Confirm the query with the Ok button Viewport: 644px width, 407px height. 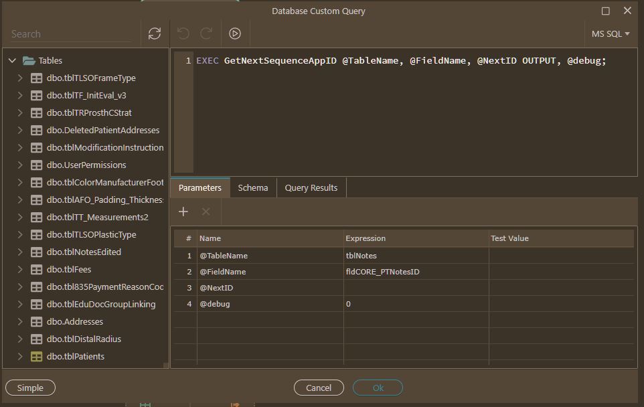378,388
